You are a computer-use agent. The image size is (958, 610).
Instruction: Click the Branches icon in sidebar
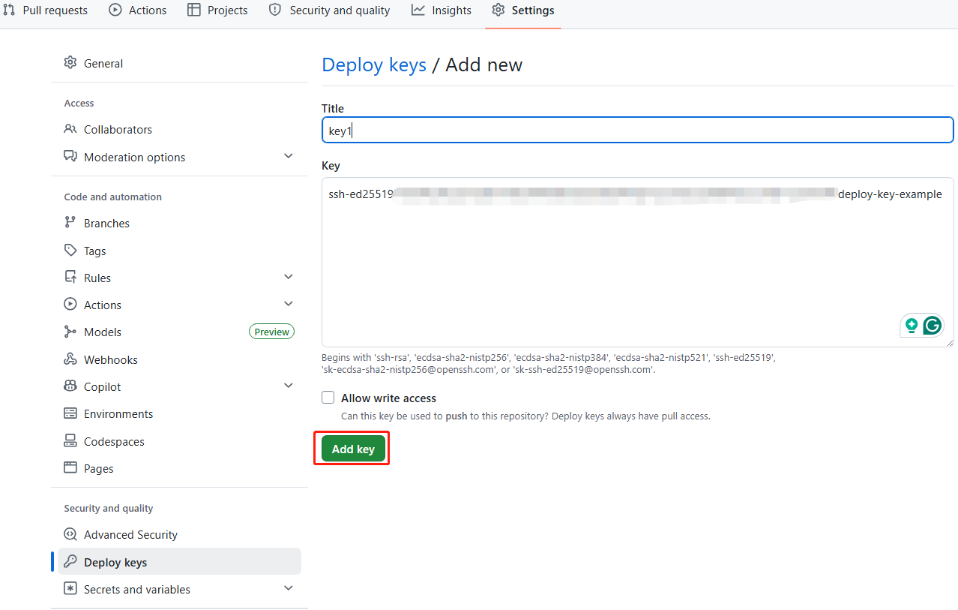pyautogui.click(x=70, y=223)
